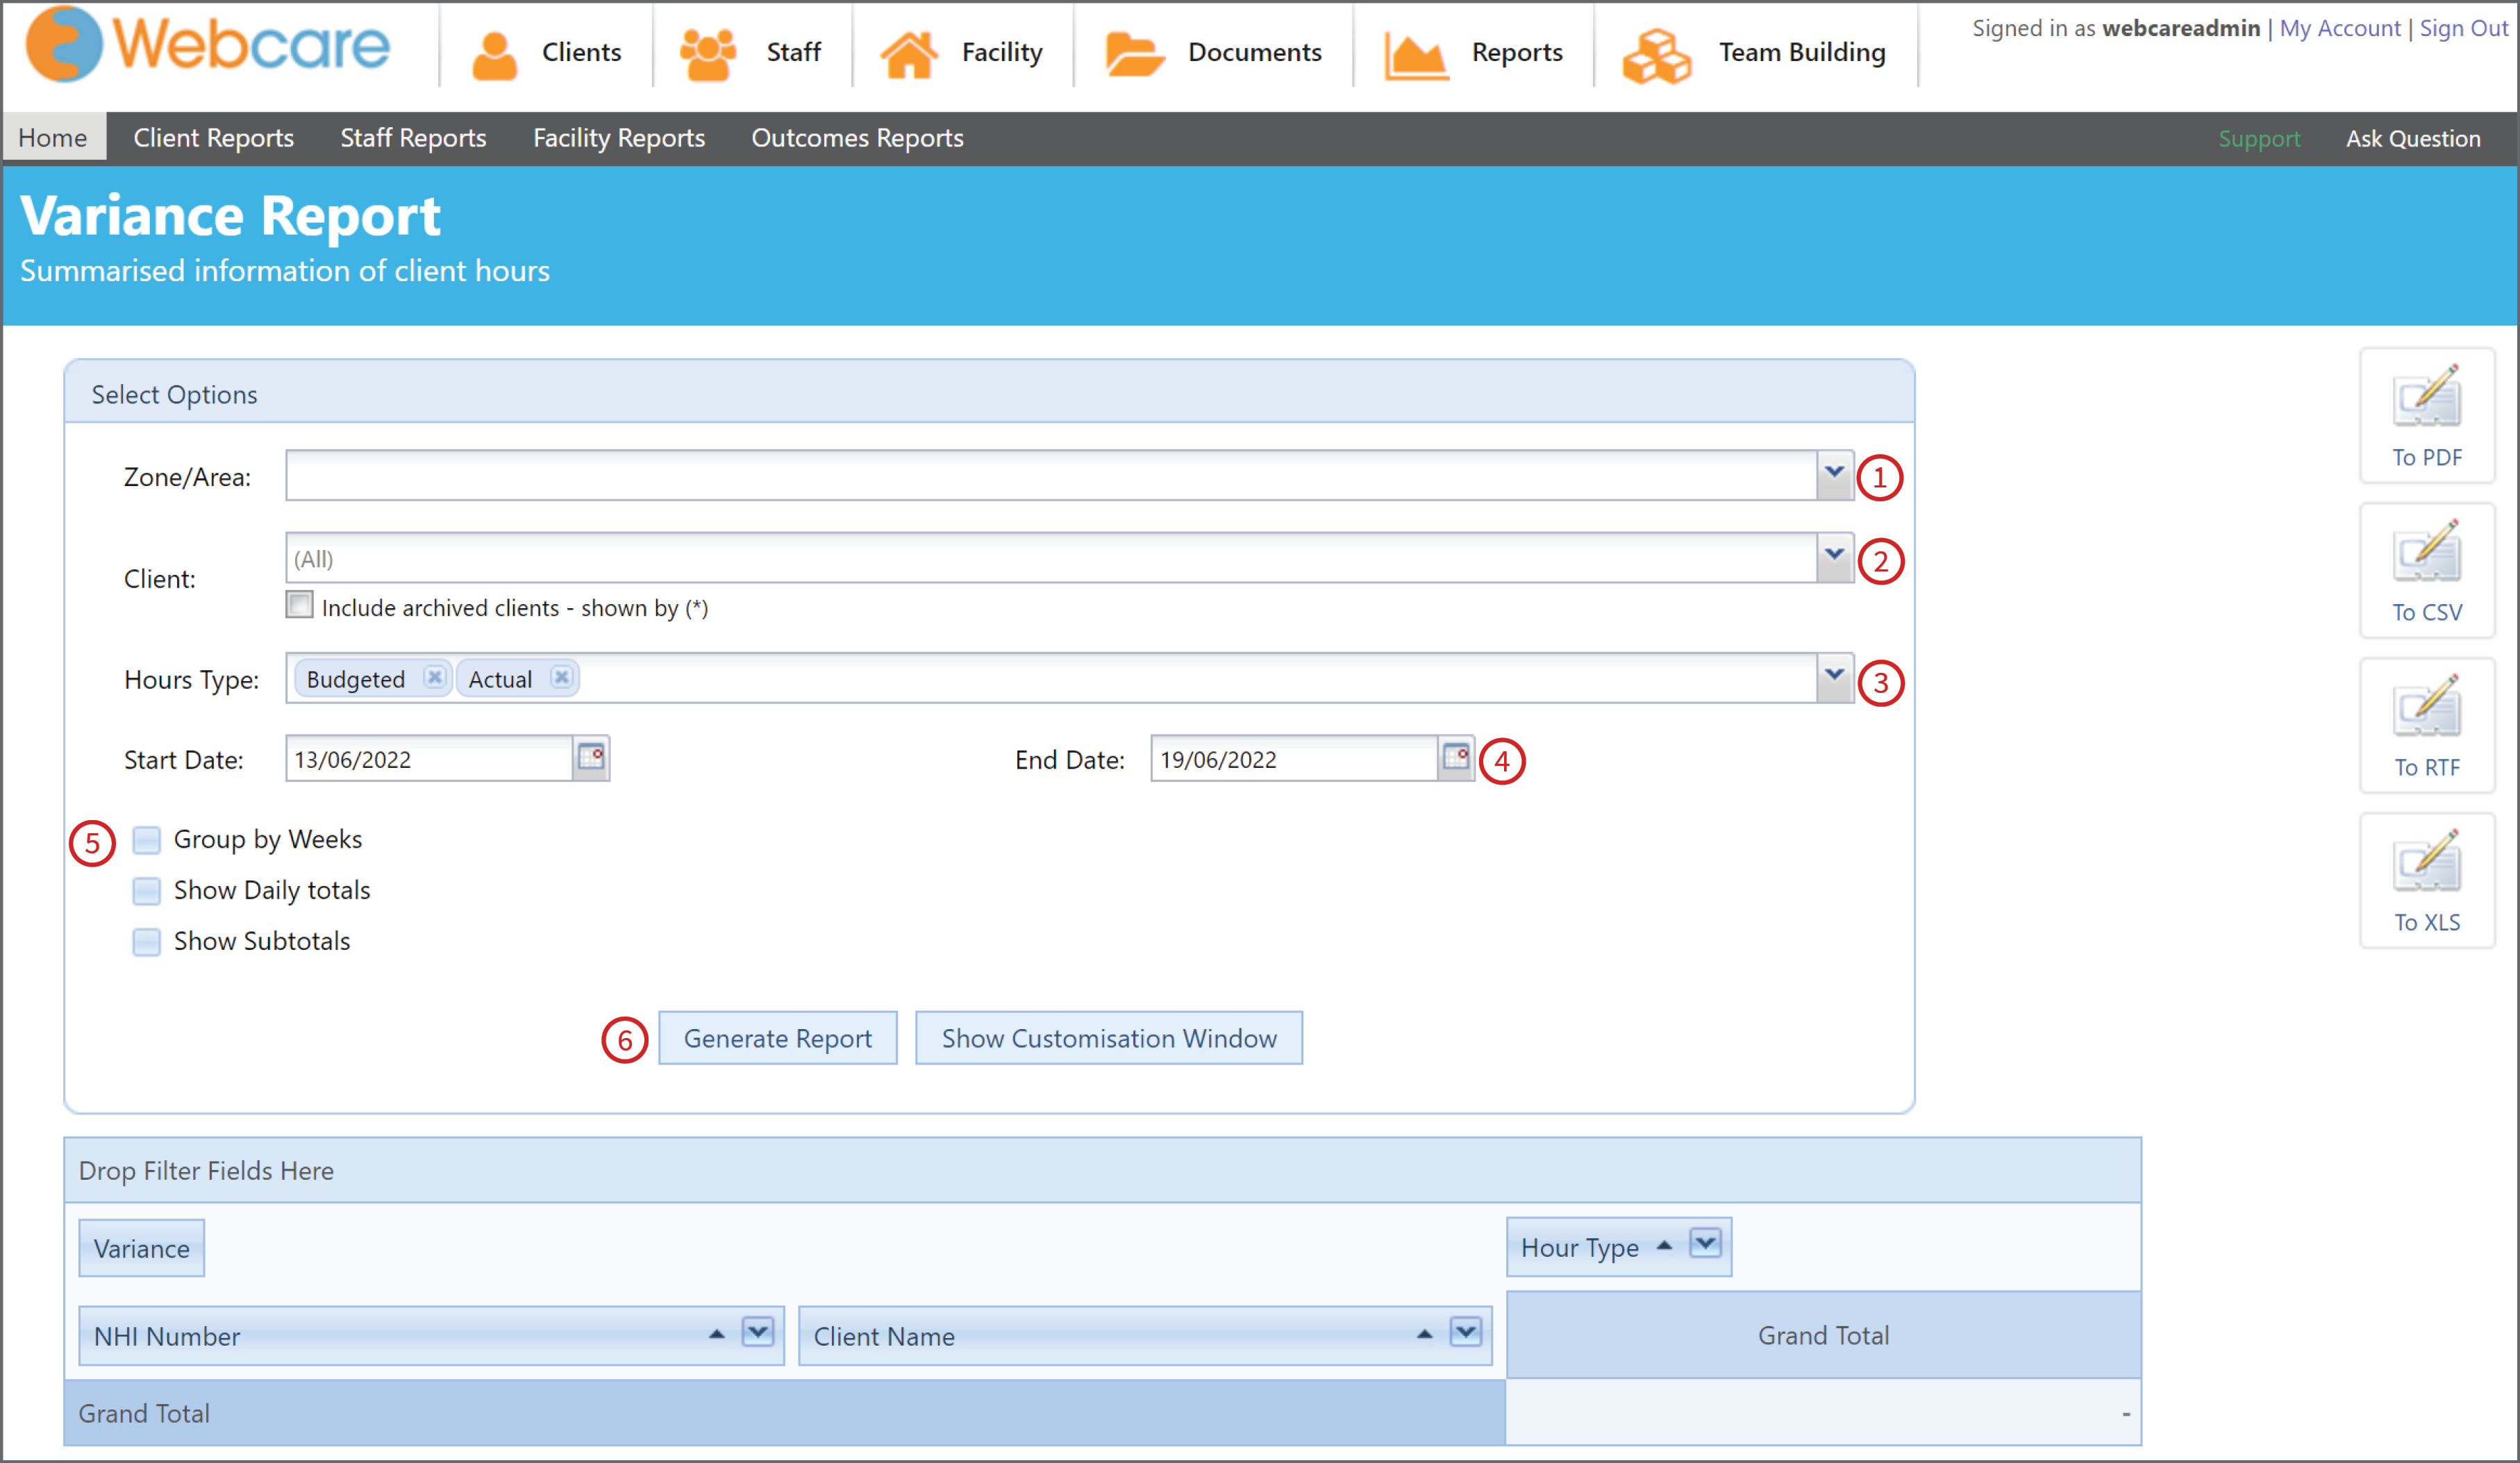This screenshot has height=1463, width=2520.
Task: Click the To XLS export icon
Action: pos(2426,880)
